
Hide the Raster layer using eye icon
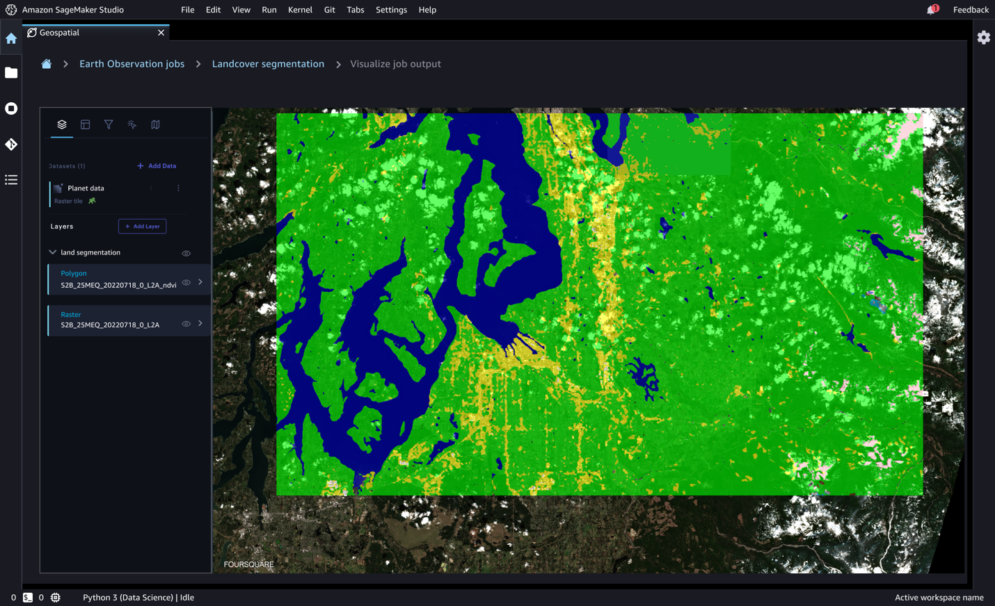pyautogui.click(x=186, y=324)
